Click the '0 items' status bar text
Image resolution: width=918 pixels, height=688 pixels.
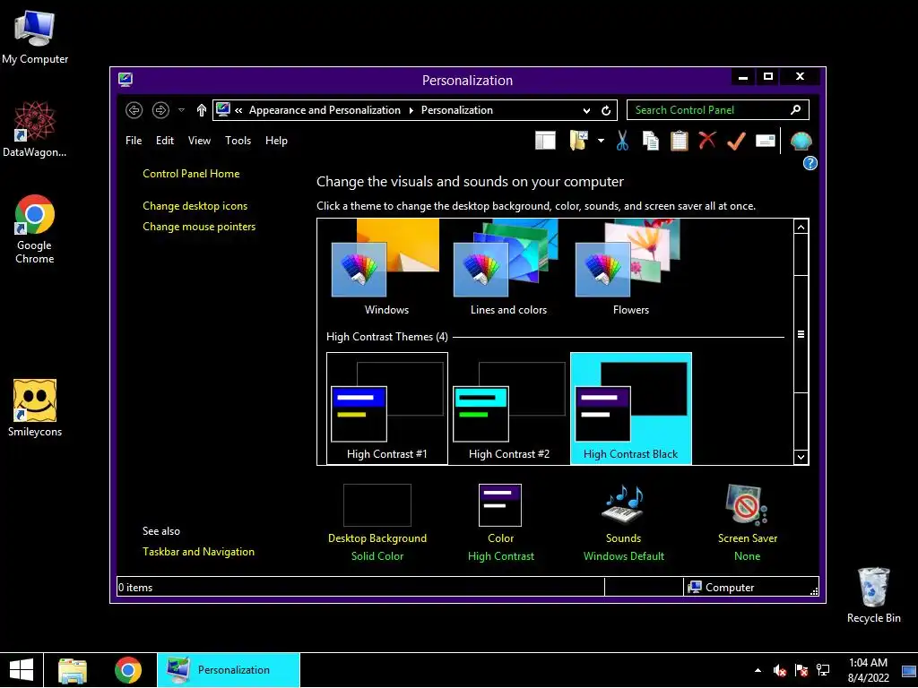click(x=135, y=588)
